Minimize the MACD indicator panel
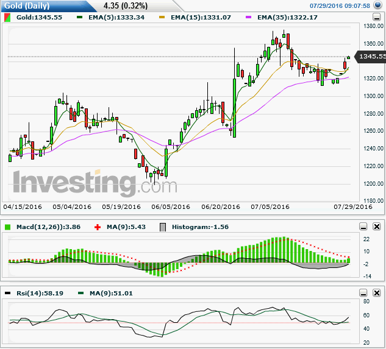 363,227
